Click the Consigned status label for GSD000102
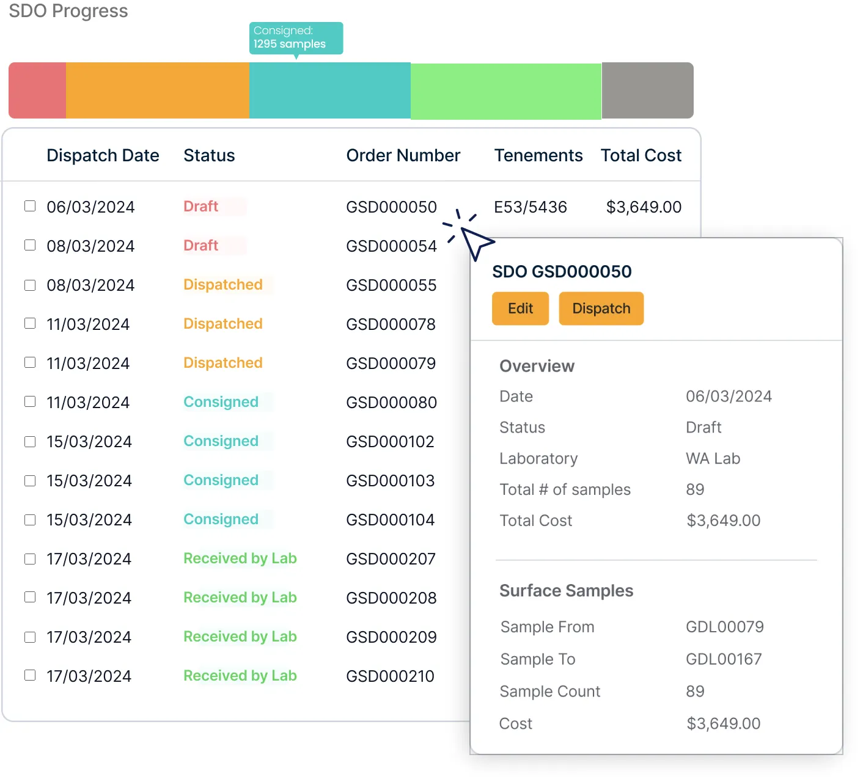863x782 pixels. point(221,441)
